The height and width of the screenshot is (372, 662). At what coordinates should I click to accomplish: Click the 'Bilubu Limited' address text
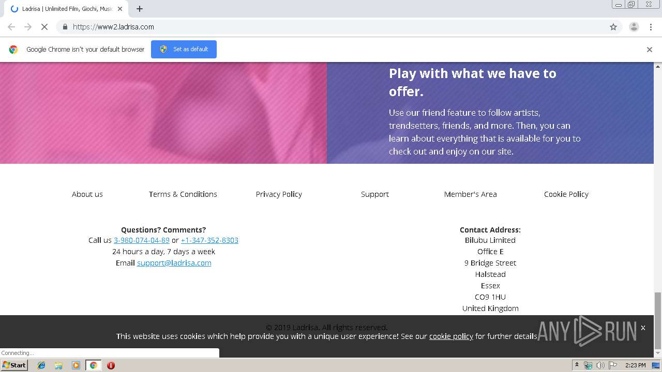point(490,240)
